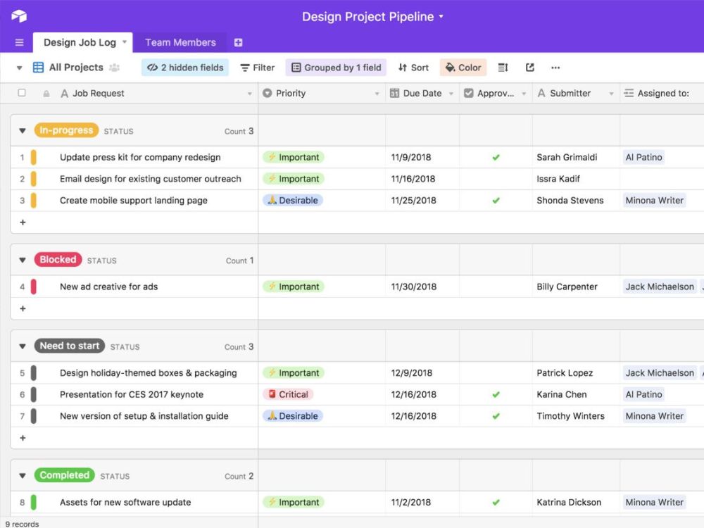Click the collaborators icon beside All Projects
The image size is (704, 528).
click(115, 68)
